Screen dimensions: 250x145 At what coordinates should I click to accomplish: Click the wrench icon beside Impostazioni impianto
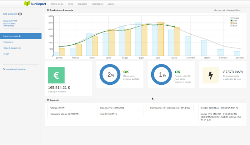[4, 69]
